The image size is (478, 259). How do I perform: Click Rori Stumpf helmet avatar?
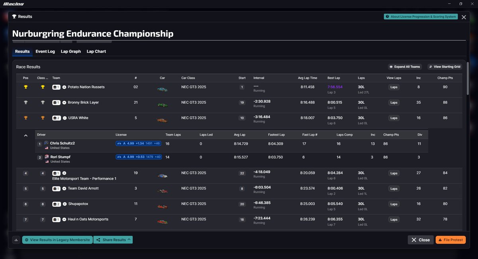[47, 157]
